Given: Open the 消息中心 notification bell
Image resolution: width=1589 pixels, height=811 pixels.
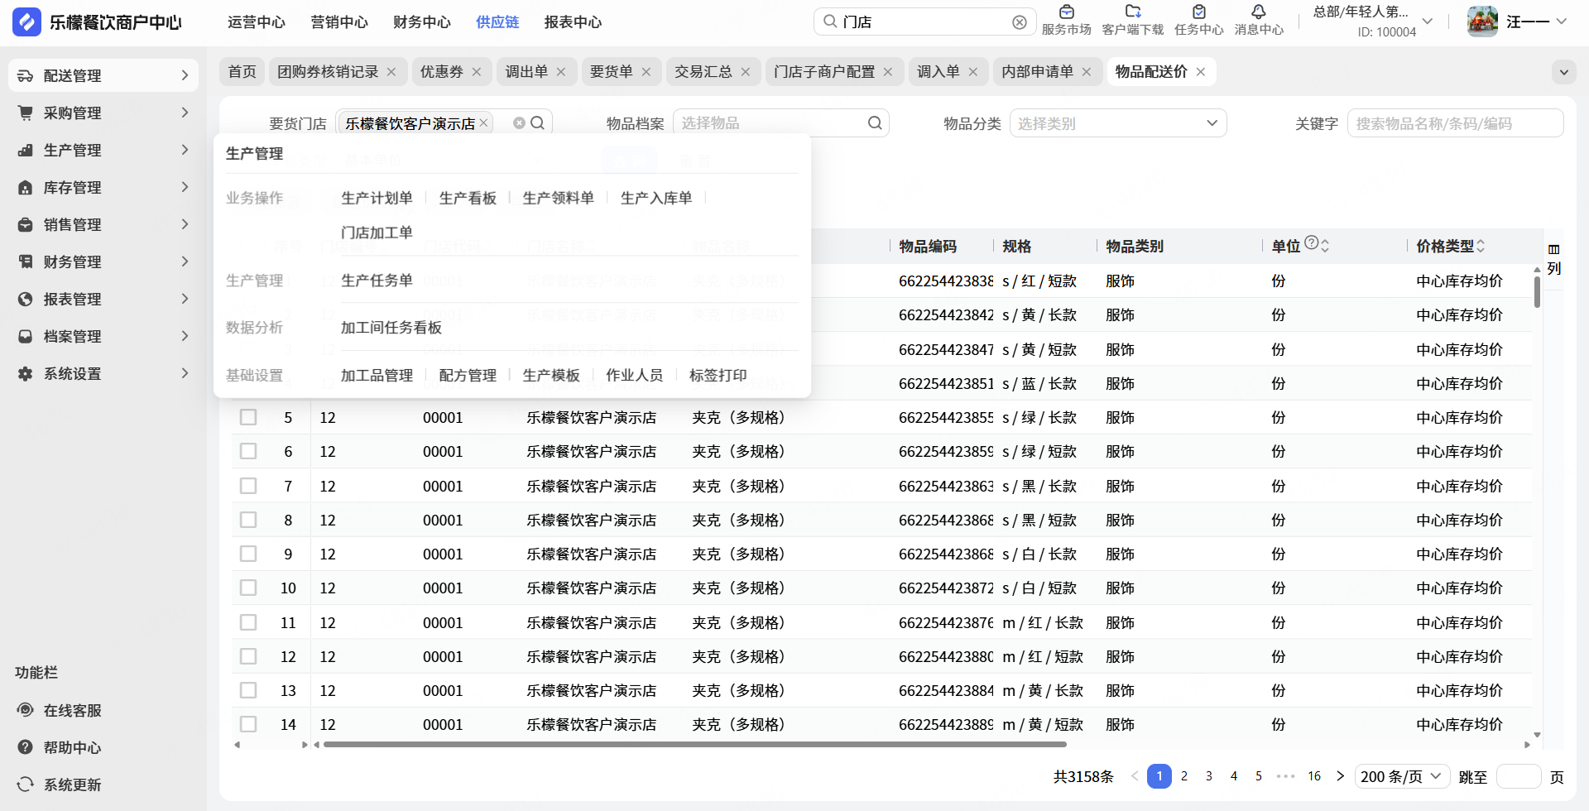Looking at the screenshot, I should 1258,12.
